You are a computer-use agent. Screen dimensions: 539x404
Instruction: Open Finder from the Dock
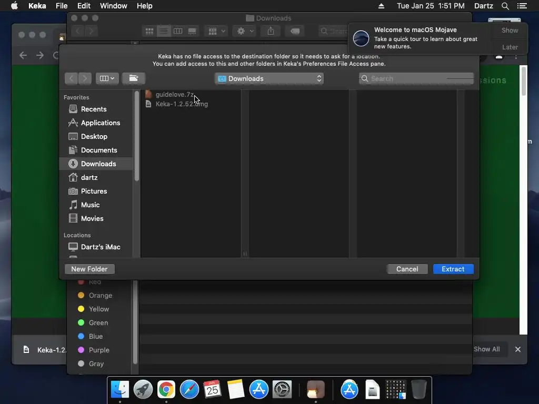[x=119, y=389]
